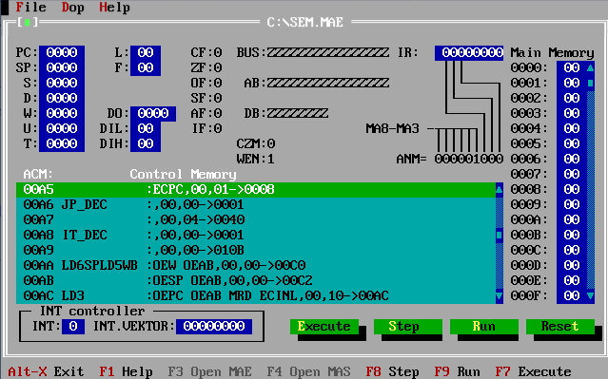Image resolution: width=608 pixels, height=379 pixels.
Task: Select control memory row 00A7
Action: click(256, 219)
